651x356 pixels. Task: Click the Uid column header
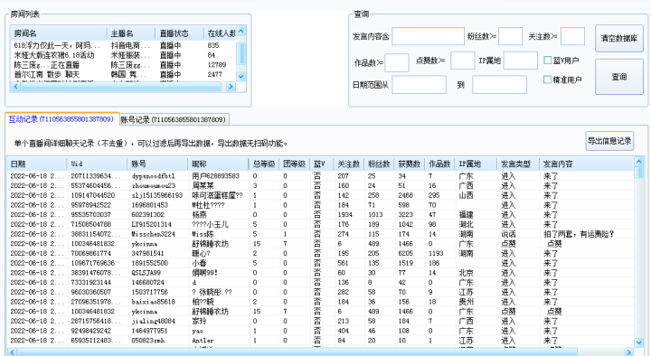coord(97,164)
